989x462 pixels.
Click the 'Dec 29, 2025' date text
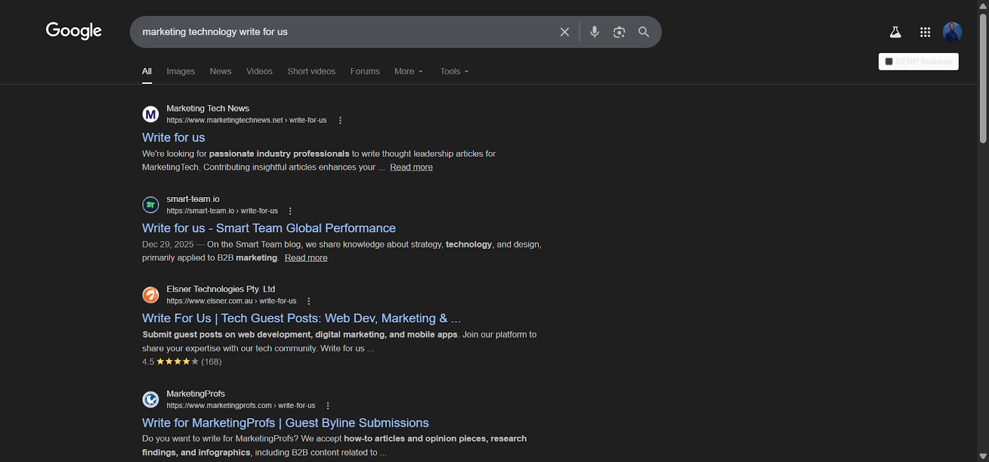[168, 244]
